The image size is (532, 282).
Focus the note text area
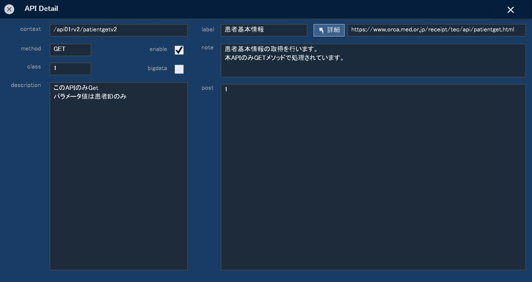point(373,60)
